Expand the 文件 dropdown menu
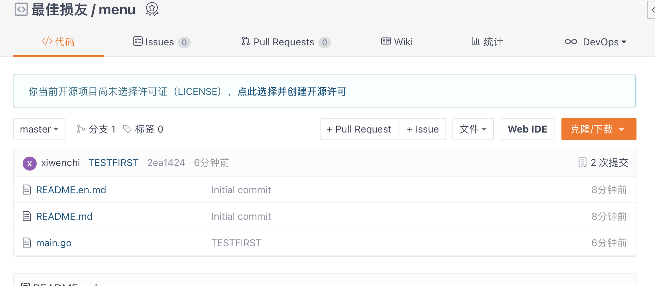655x286 pixels. pyautogui.click(x=473, y=129)
